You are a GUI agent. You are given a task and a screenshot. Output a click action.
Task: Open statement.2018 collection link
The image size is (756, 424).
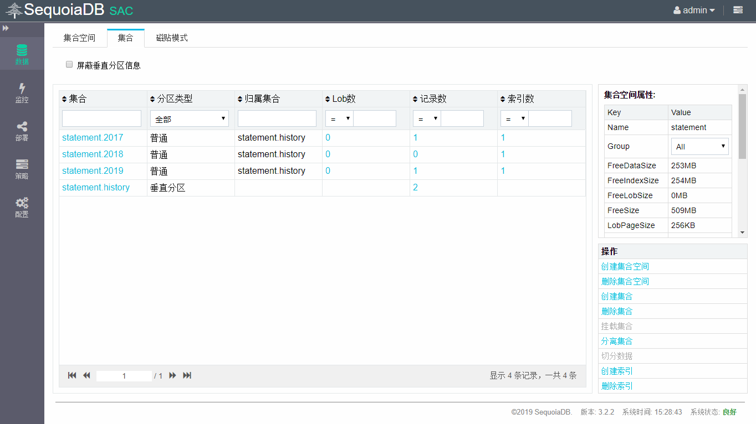point(93,154)
